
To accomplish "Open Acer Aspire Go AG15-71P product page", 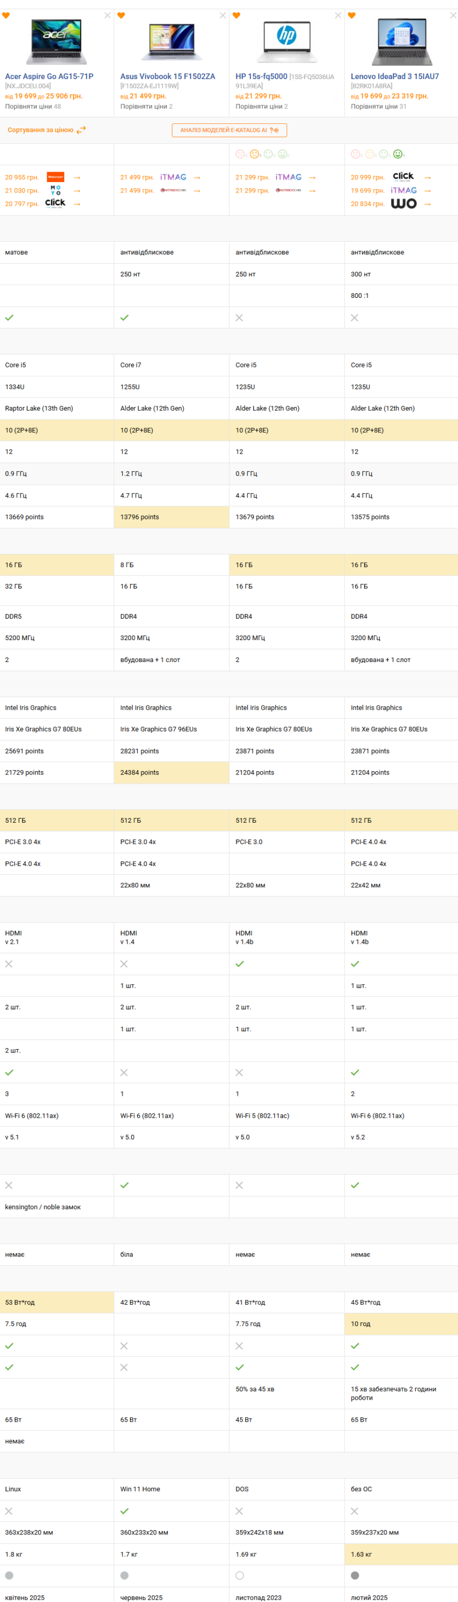I will pyautogui.click(x=49, y=76).
